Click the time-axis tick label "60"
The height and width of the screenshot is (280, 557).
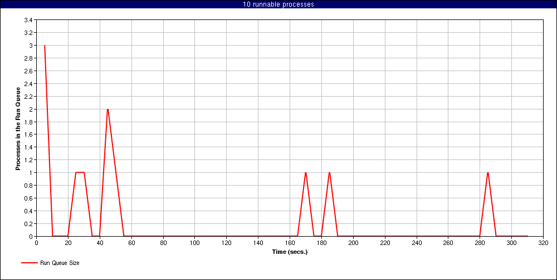131,243
